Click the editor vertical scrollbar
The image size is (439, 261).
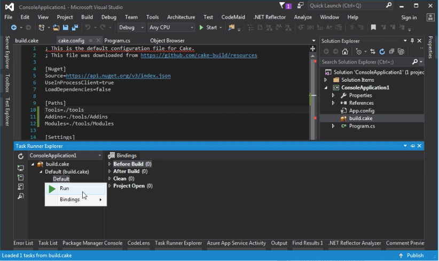[x=313, y=97]
